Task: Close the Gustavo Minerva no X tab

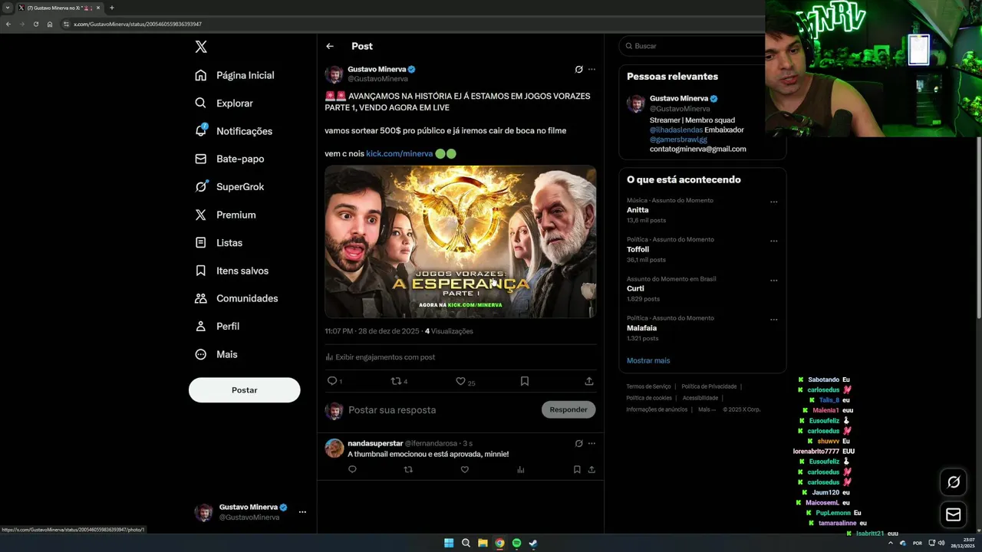Action: point(98,8)
